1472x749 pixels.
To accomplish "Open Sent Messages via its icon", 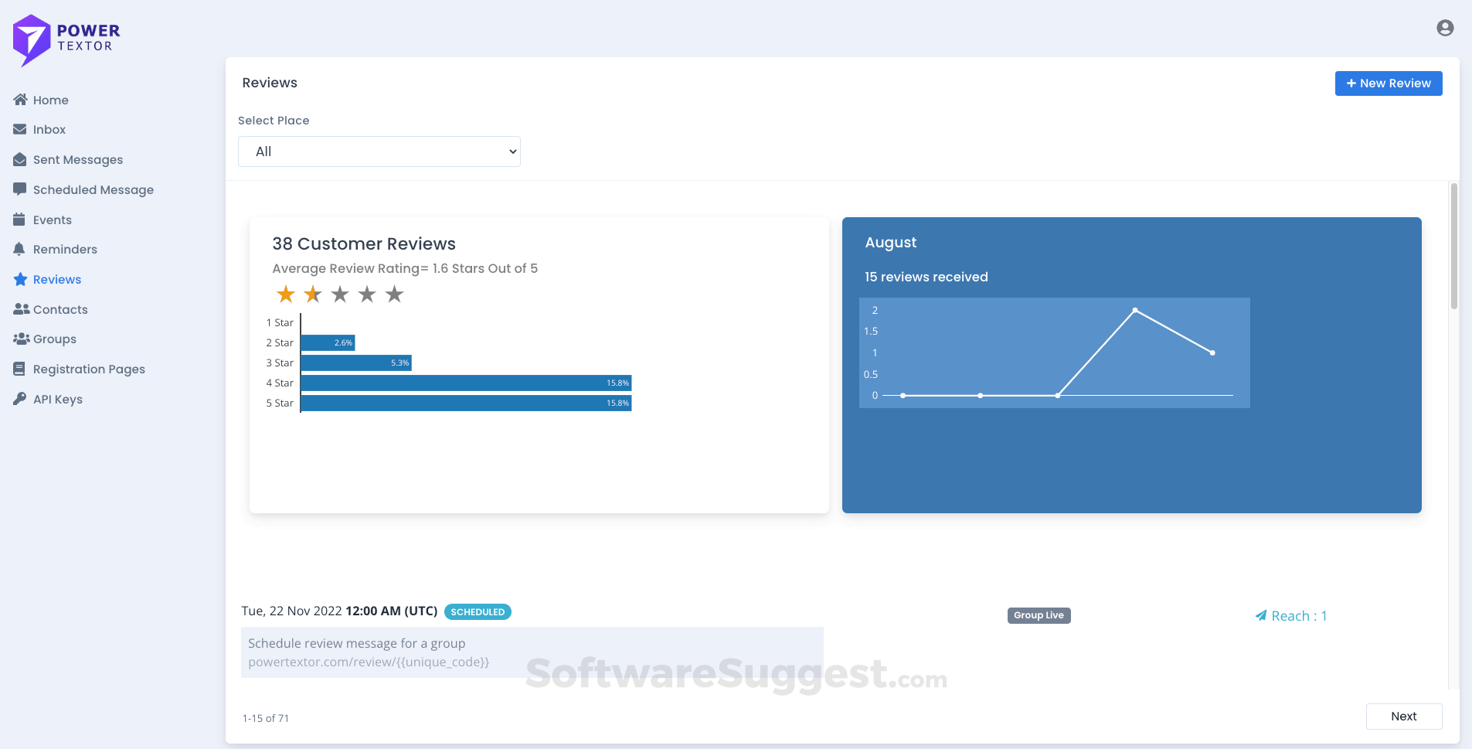I will pyautogui.click(x=19, y=159).
